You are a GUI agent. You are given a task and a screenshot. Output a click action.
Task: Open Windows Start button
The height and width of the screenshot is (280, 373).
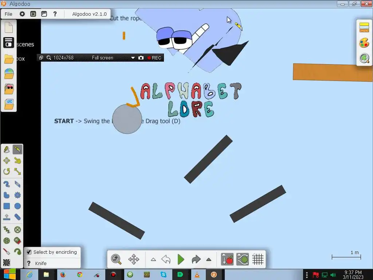coord(9,274)
